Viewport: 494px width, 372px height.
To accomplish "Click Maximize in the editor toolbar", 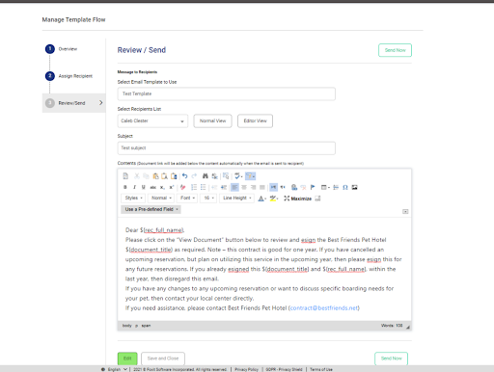I will pyautogui.click(x=297, y=199).
